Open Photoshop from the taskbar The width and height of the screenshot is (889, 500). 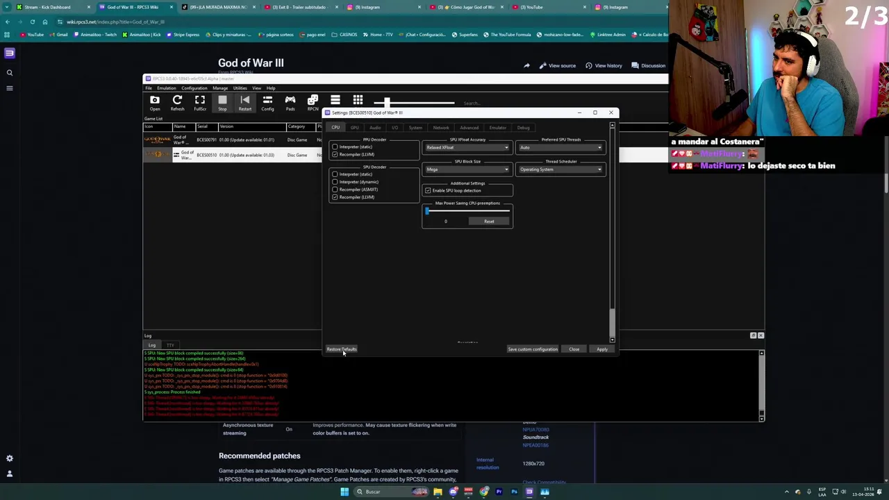[514, 492]
